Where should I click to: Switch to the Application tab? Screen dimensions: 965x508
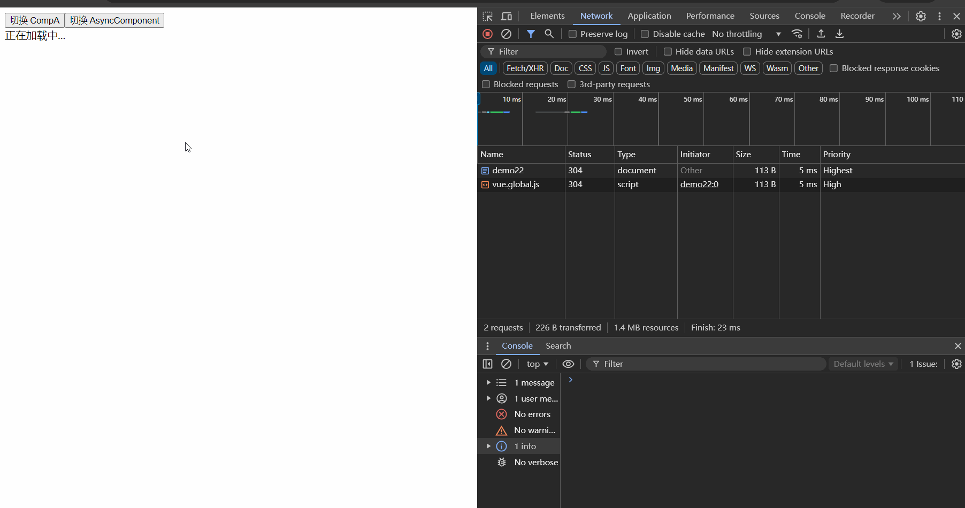pyautogui.click(x=649, y=16)
